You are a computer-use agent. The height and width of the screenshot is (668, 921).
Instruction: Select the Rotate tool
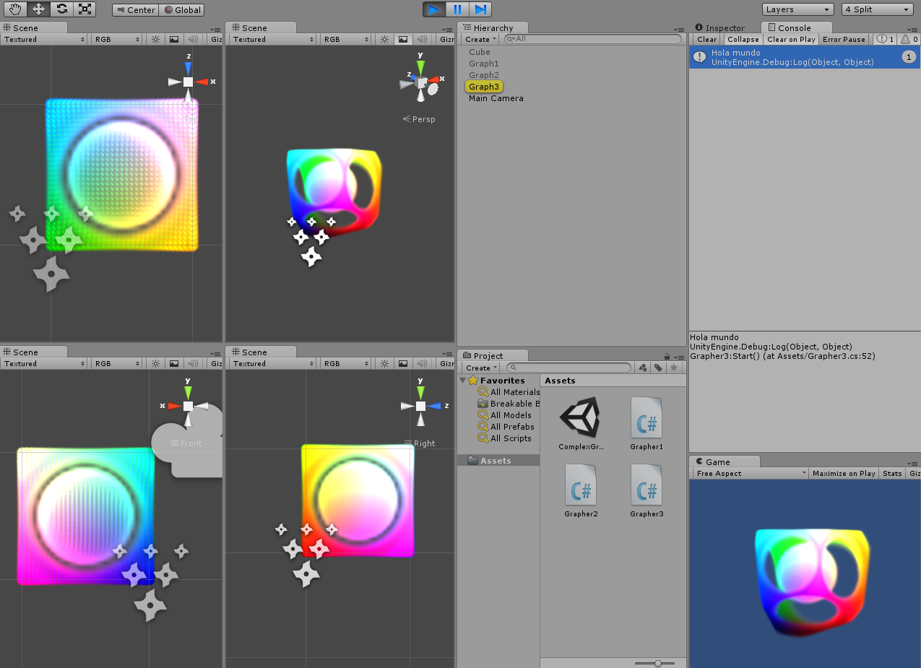click(x=62, y=9)
